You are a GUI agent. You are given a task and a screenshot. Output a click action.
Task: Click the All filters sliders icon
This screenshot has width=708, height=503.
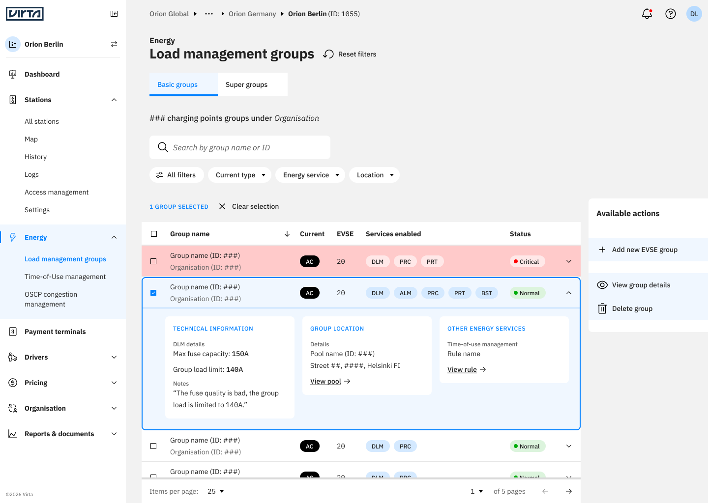tap(159, 175)
